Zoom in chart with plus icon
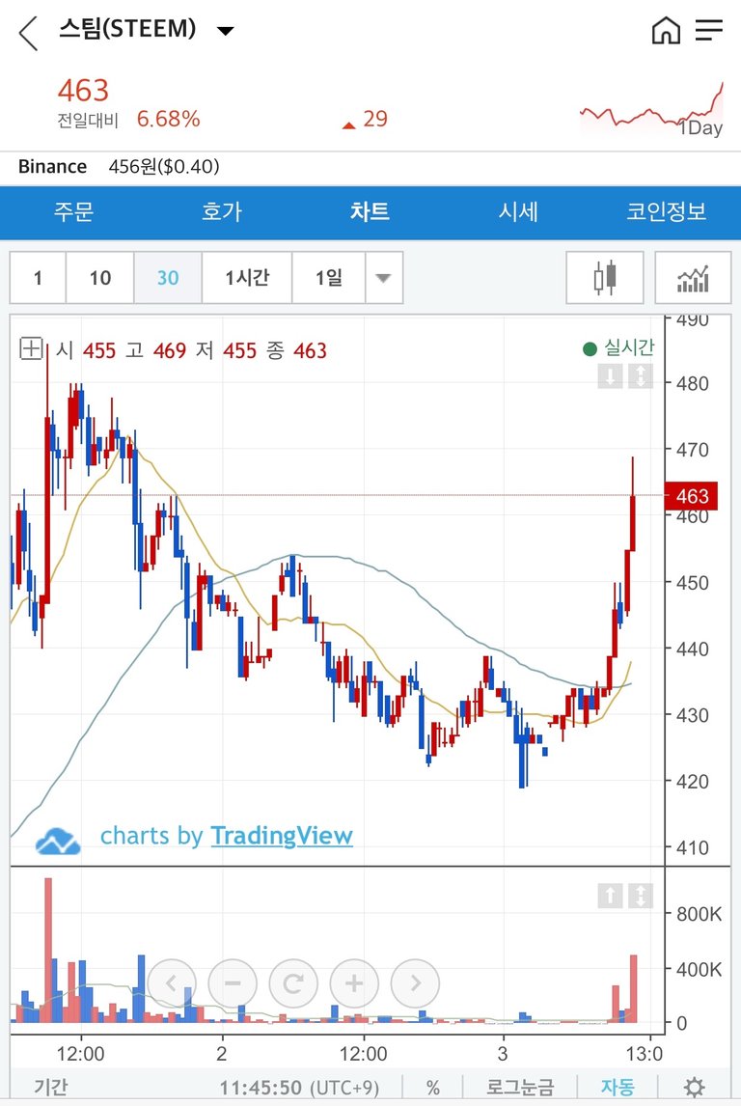The image size is (741, 1106). pos(354,983)
